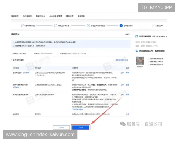Click the 基础信息校验 step checkmark icon
This screenshot has width=178, height=142.
point(23,26)
